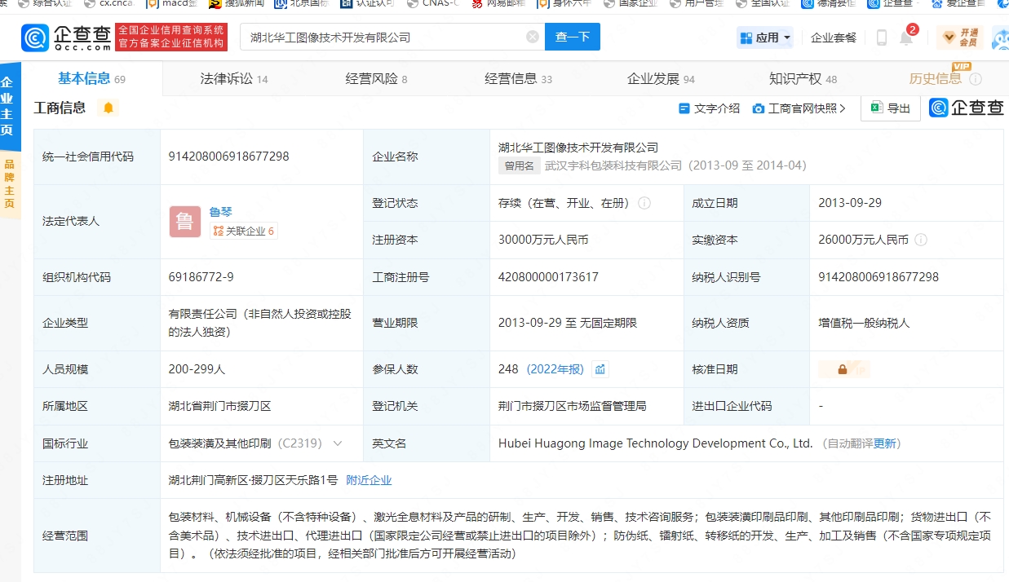
Task: Click the 更新 translation link
Action: click(885, 443)
